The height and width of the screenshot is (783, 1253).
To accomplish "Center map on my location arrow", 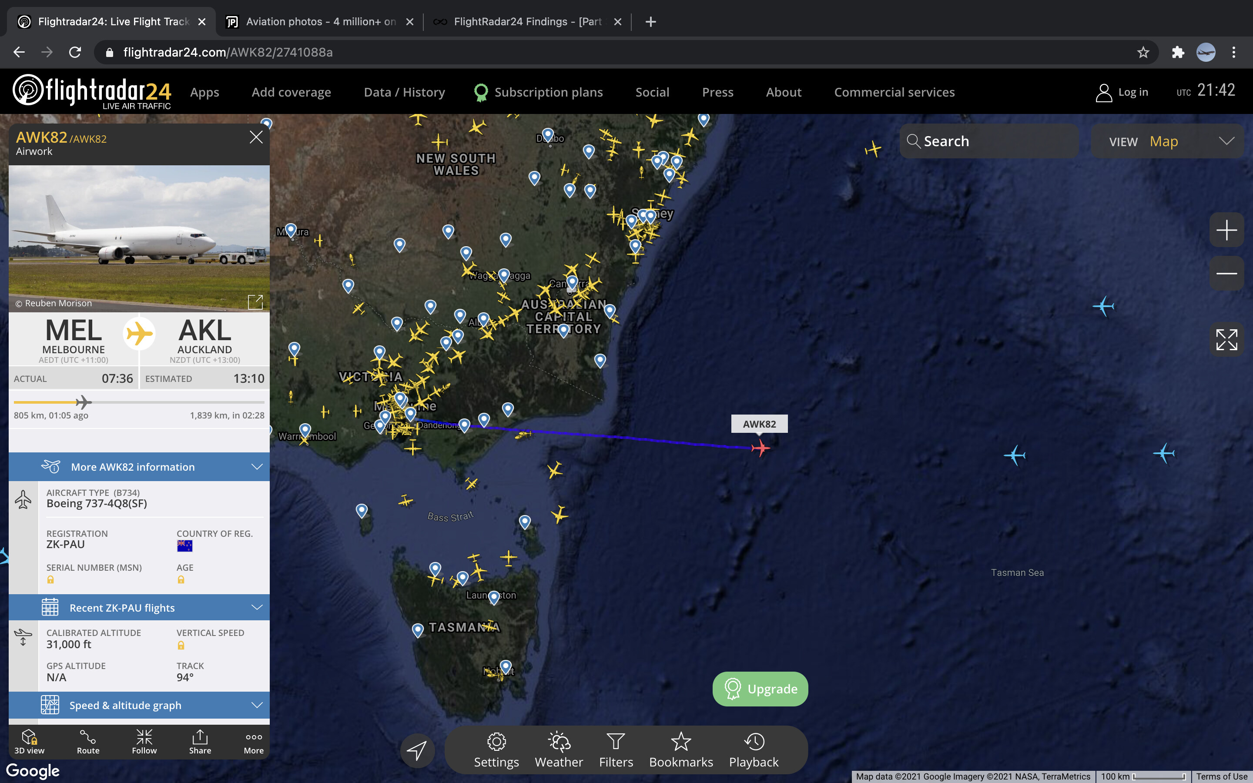I will pos(417,750).
